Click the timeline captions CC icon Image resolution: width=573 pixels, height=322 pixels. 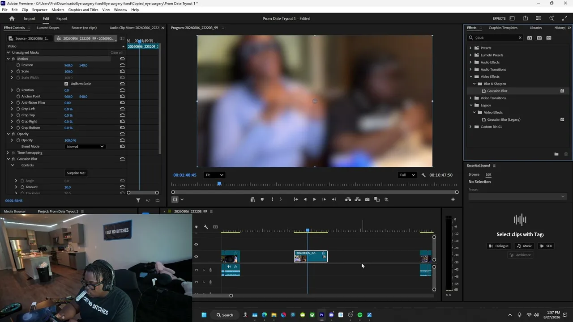(x=215, y=227)
